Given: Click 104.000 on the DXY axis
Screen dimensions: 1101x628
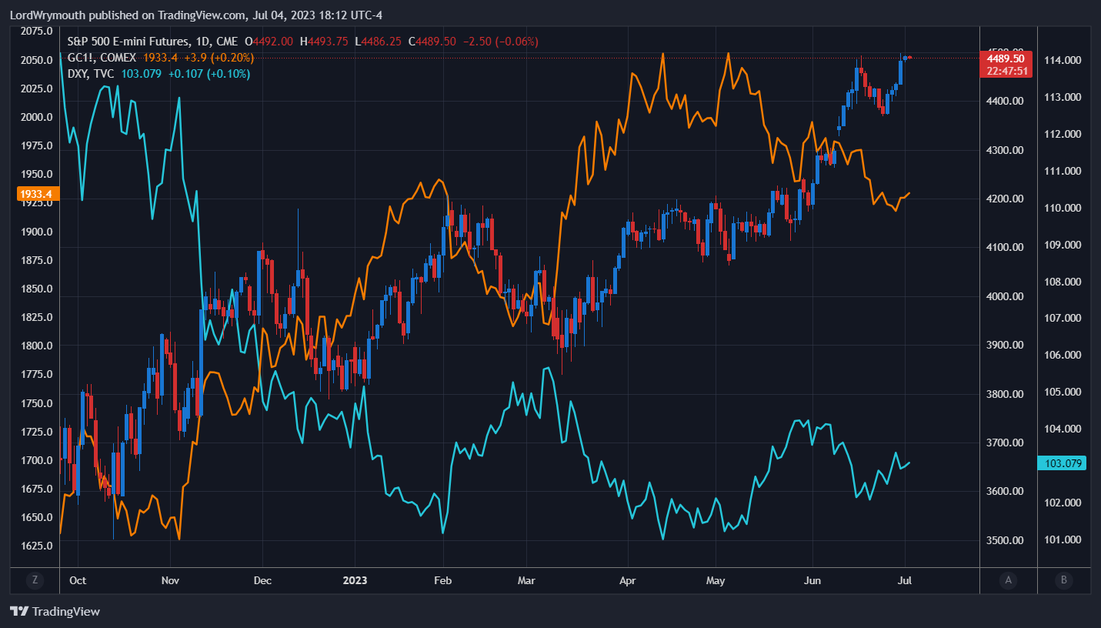Looking at the screenshot, I should point(1063,429).
